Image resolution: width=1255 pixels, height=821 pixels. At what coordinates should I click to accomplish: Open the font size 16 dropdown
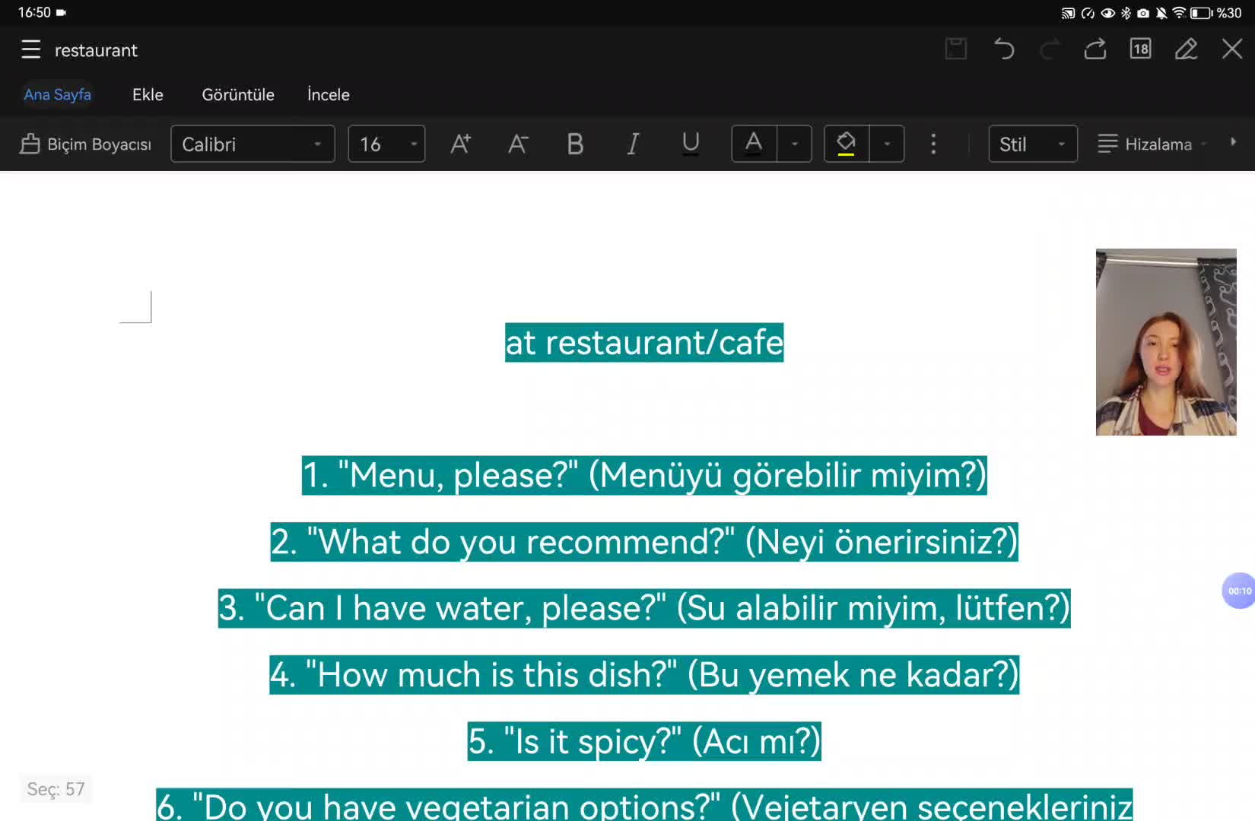(x=386, y=144)
